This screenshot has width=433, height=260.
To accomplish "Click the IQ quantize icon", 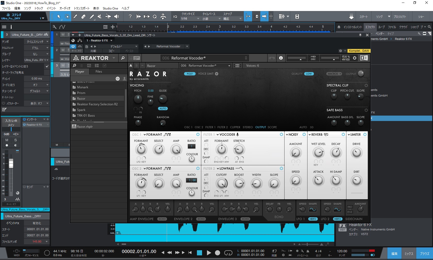I will click(175, 16).
